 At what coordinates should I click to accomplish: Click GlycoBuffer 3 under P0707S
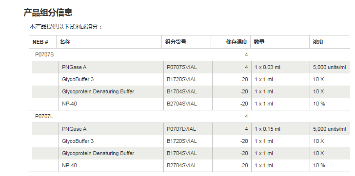coord(78,79)
